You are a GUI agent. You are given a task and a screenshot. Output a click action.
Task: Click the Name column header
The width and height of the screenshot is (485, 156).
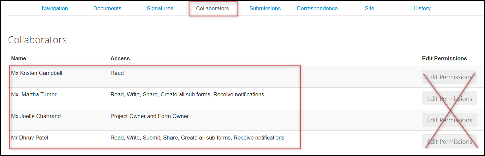18,58
